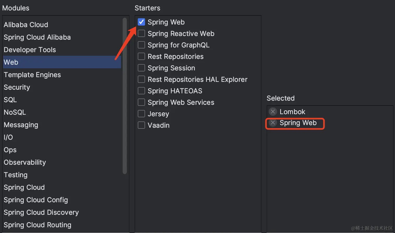This screenshot has width=395, height=233.
Task: Tick the Rest Repositories checkbox
Action: point(141,57)
